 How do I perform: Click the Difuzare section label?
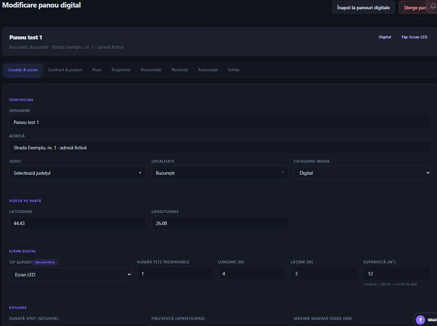pyautogui.click(x=18, y=308)
